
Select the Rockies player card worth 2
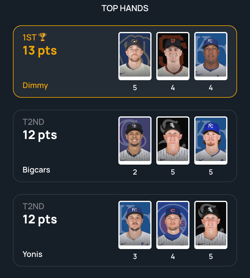(x=135, y=141)
